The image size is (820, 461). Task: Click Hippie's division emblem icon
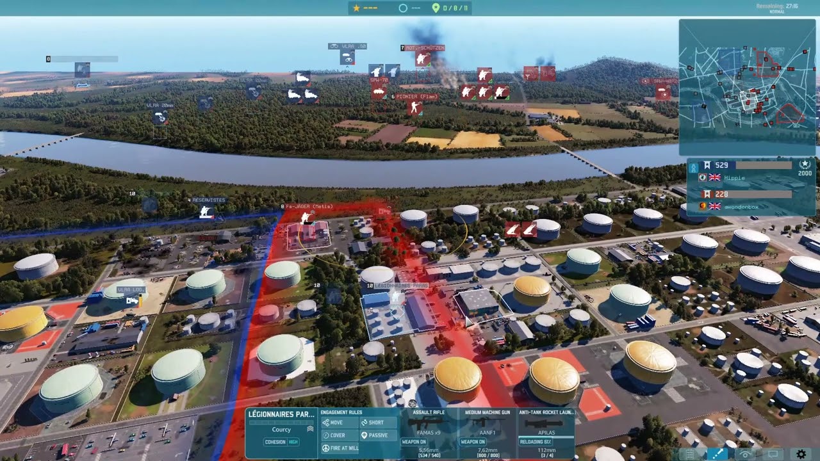(x=702, y=177)
